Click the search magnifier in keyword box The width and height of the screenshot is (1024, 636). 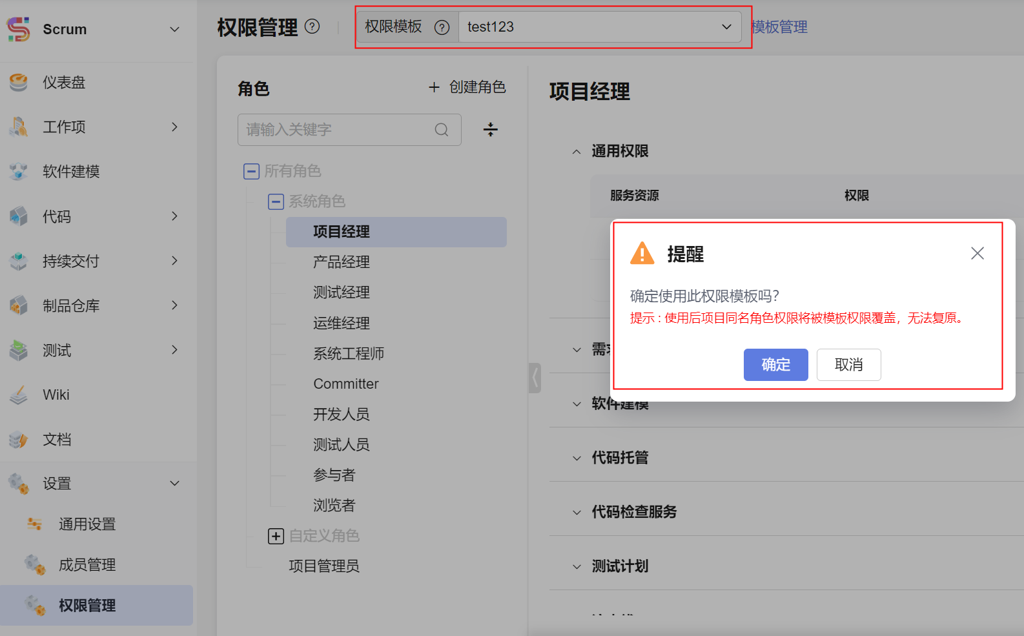[442, 130]
